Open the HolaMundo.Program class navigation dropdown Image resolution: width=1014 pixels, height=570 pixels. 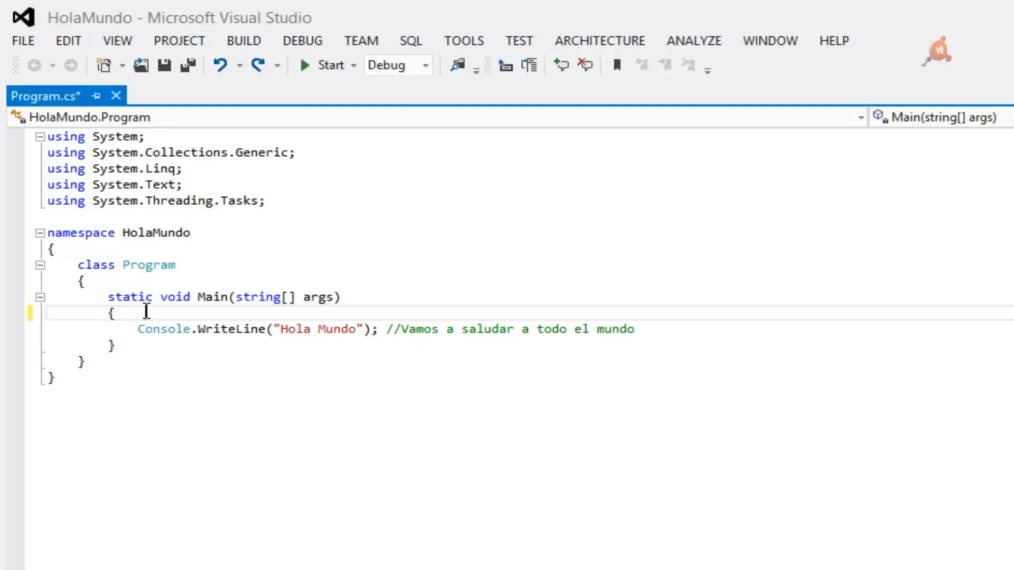438,117
